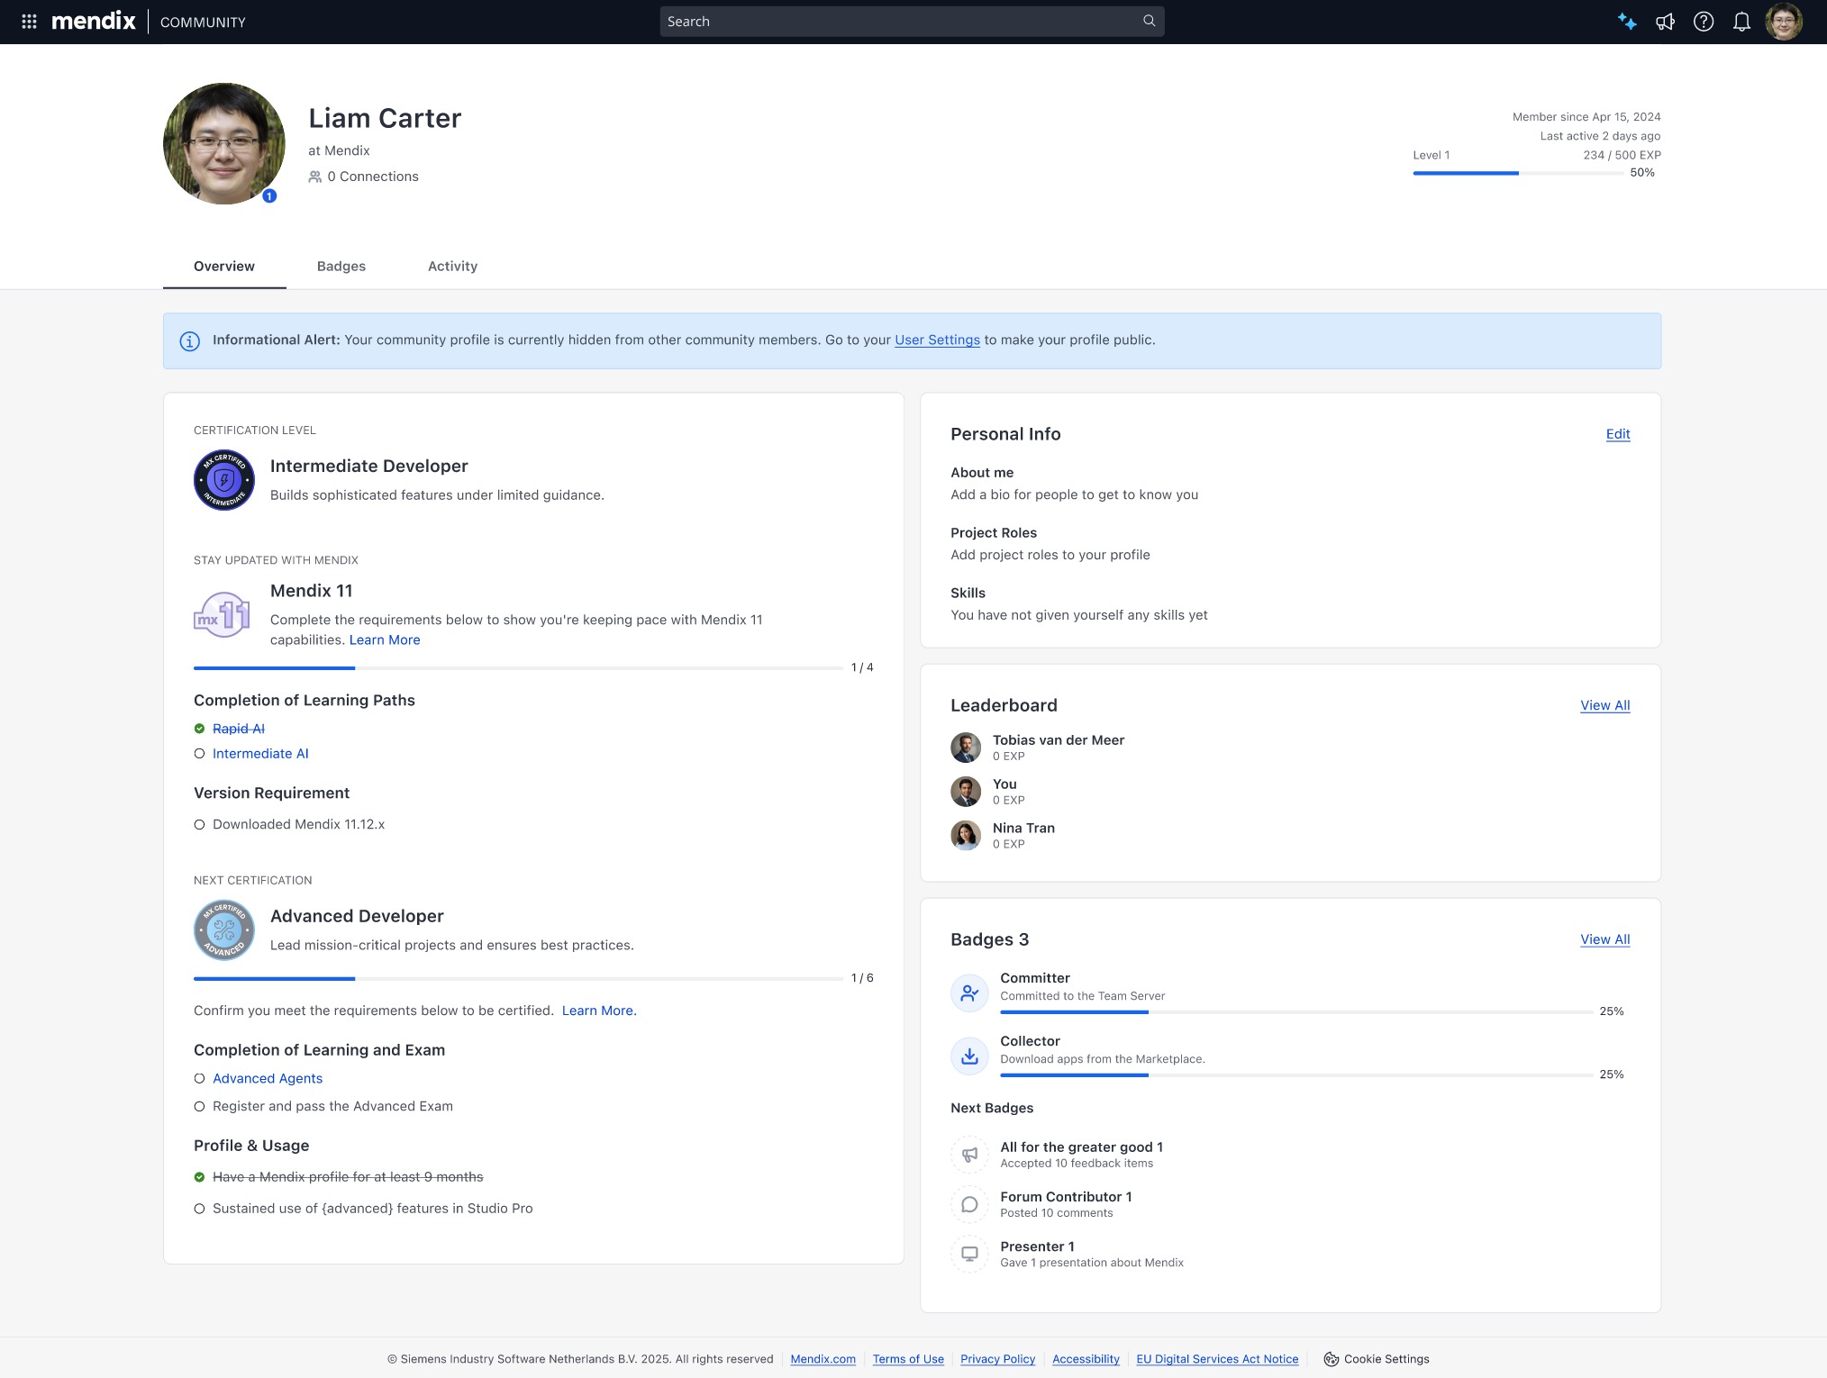Image resolution: width=1827 pixels, height=1378 pixels.
Task: Switch to the Overview tab
Action: coord(224,267)
